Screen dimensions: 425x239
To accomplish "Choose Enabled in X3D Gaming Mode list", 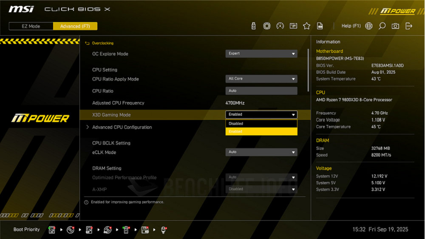I will point(261,131).
